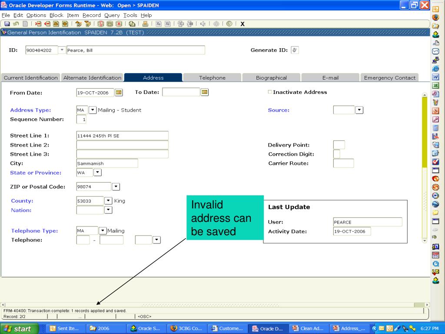Switch to the Biographical tab
This screenshot has height=334, width=445.
coord(271,77)
